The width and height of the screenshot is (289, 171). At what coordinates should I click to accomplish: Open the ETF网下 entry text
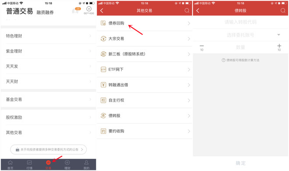116,70
